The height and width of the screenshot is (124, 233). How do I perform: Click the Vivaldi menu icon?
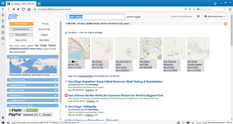point(3,3)
